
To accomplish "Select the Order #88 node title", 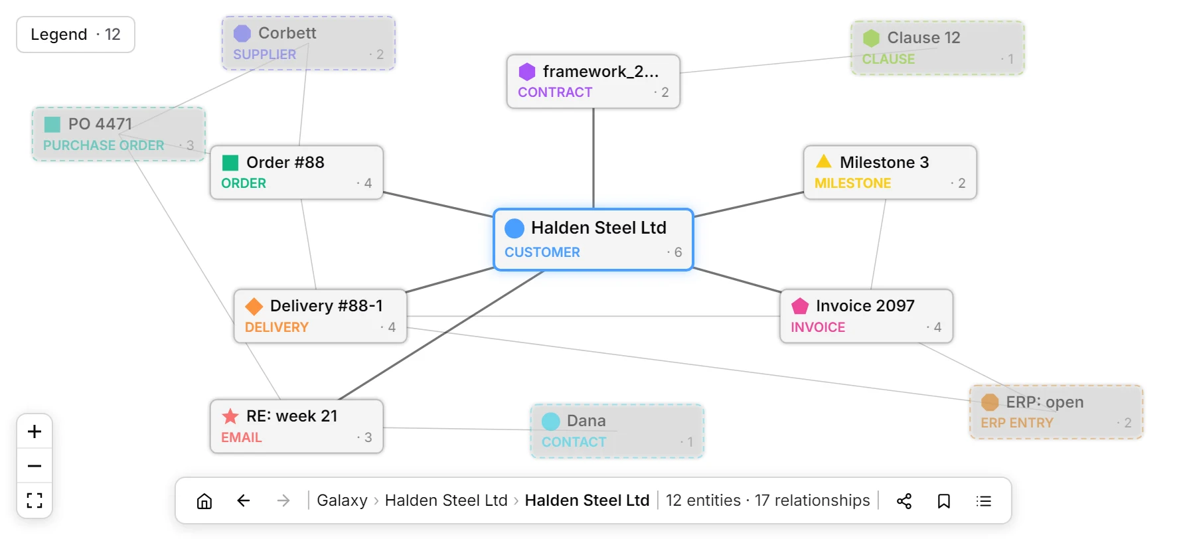I will coord(285,163).
